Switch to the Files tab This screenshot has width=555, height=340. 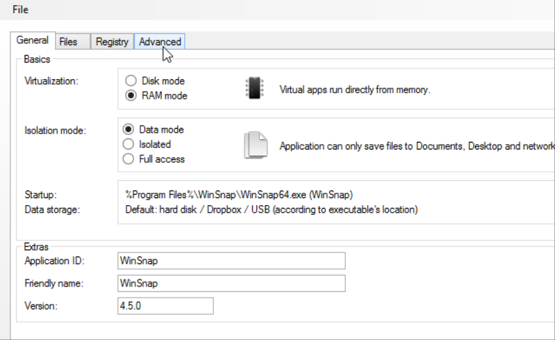tap(68, 42)
